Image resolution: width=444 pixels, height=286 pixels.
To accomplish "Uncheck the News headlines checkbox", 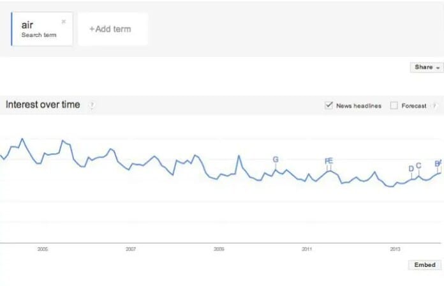I will tap(329, 105).
